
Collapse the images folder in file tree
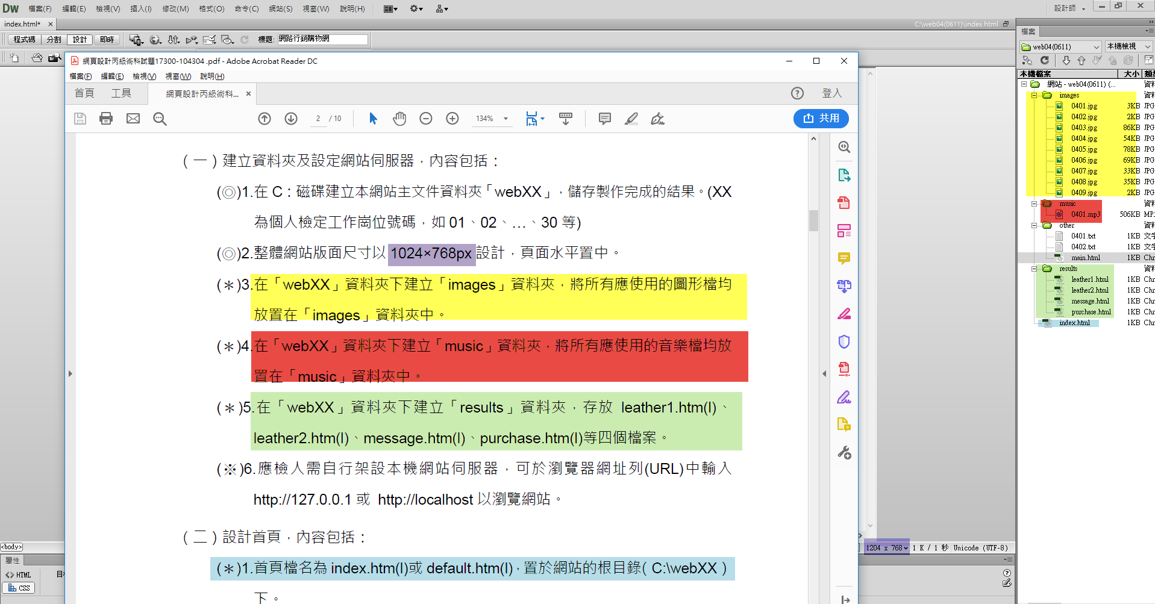[1034, 95]
